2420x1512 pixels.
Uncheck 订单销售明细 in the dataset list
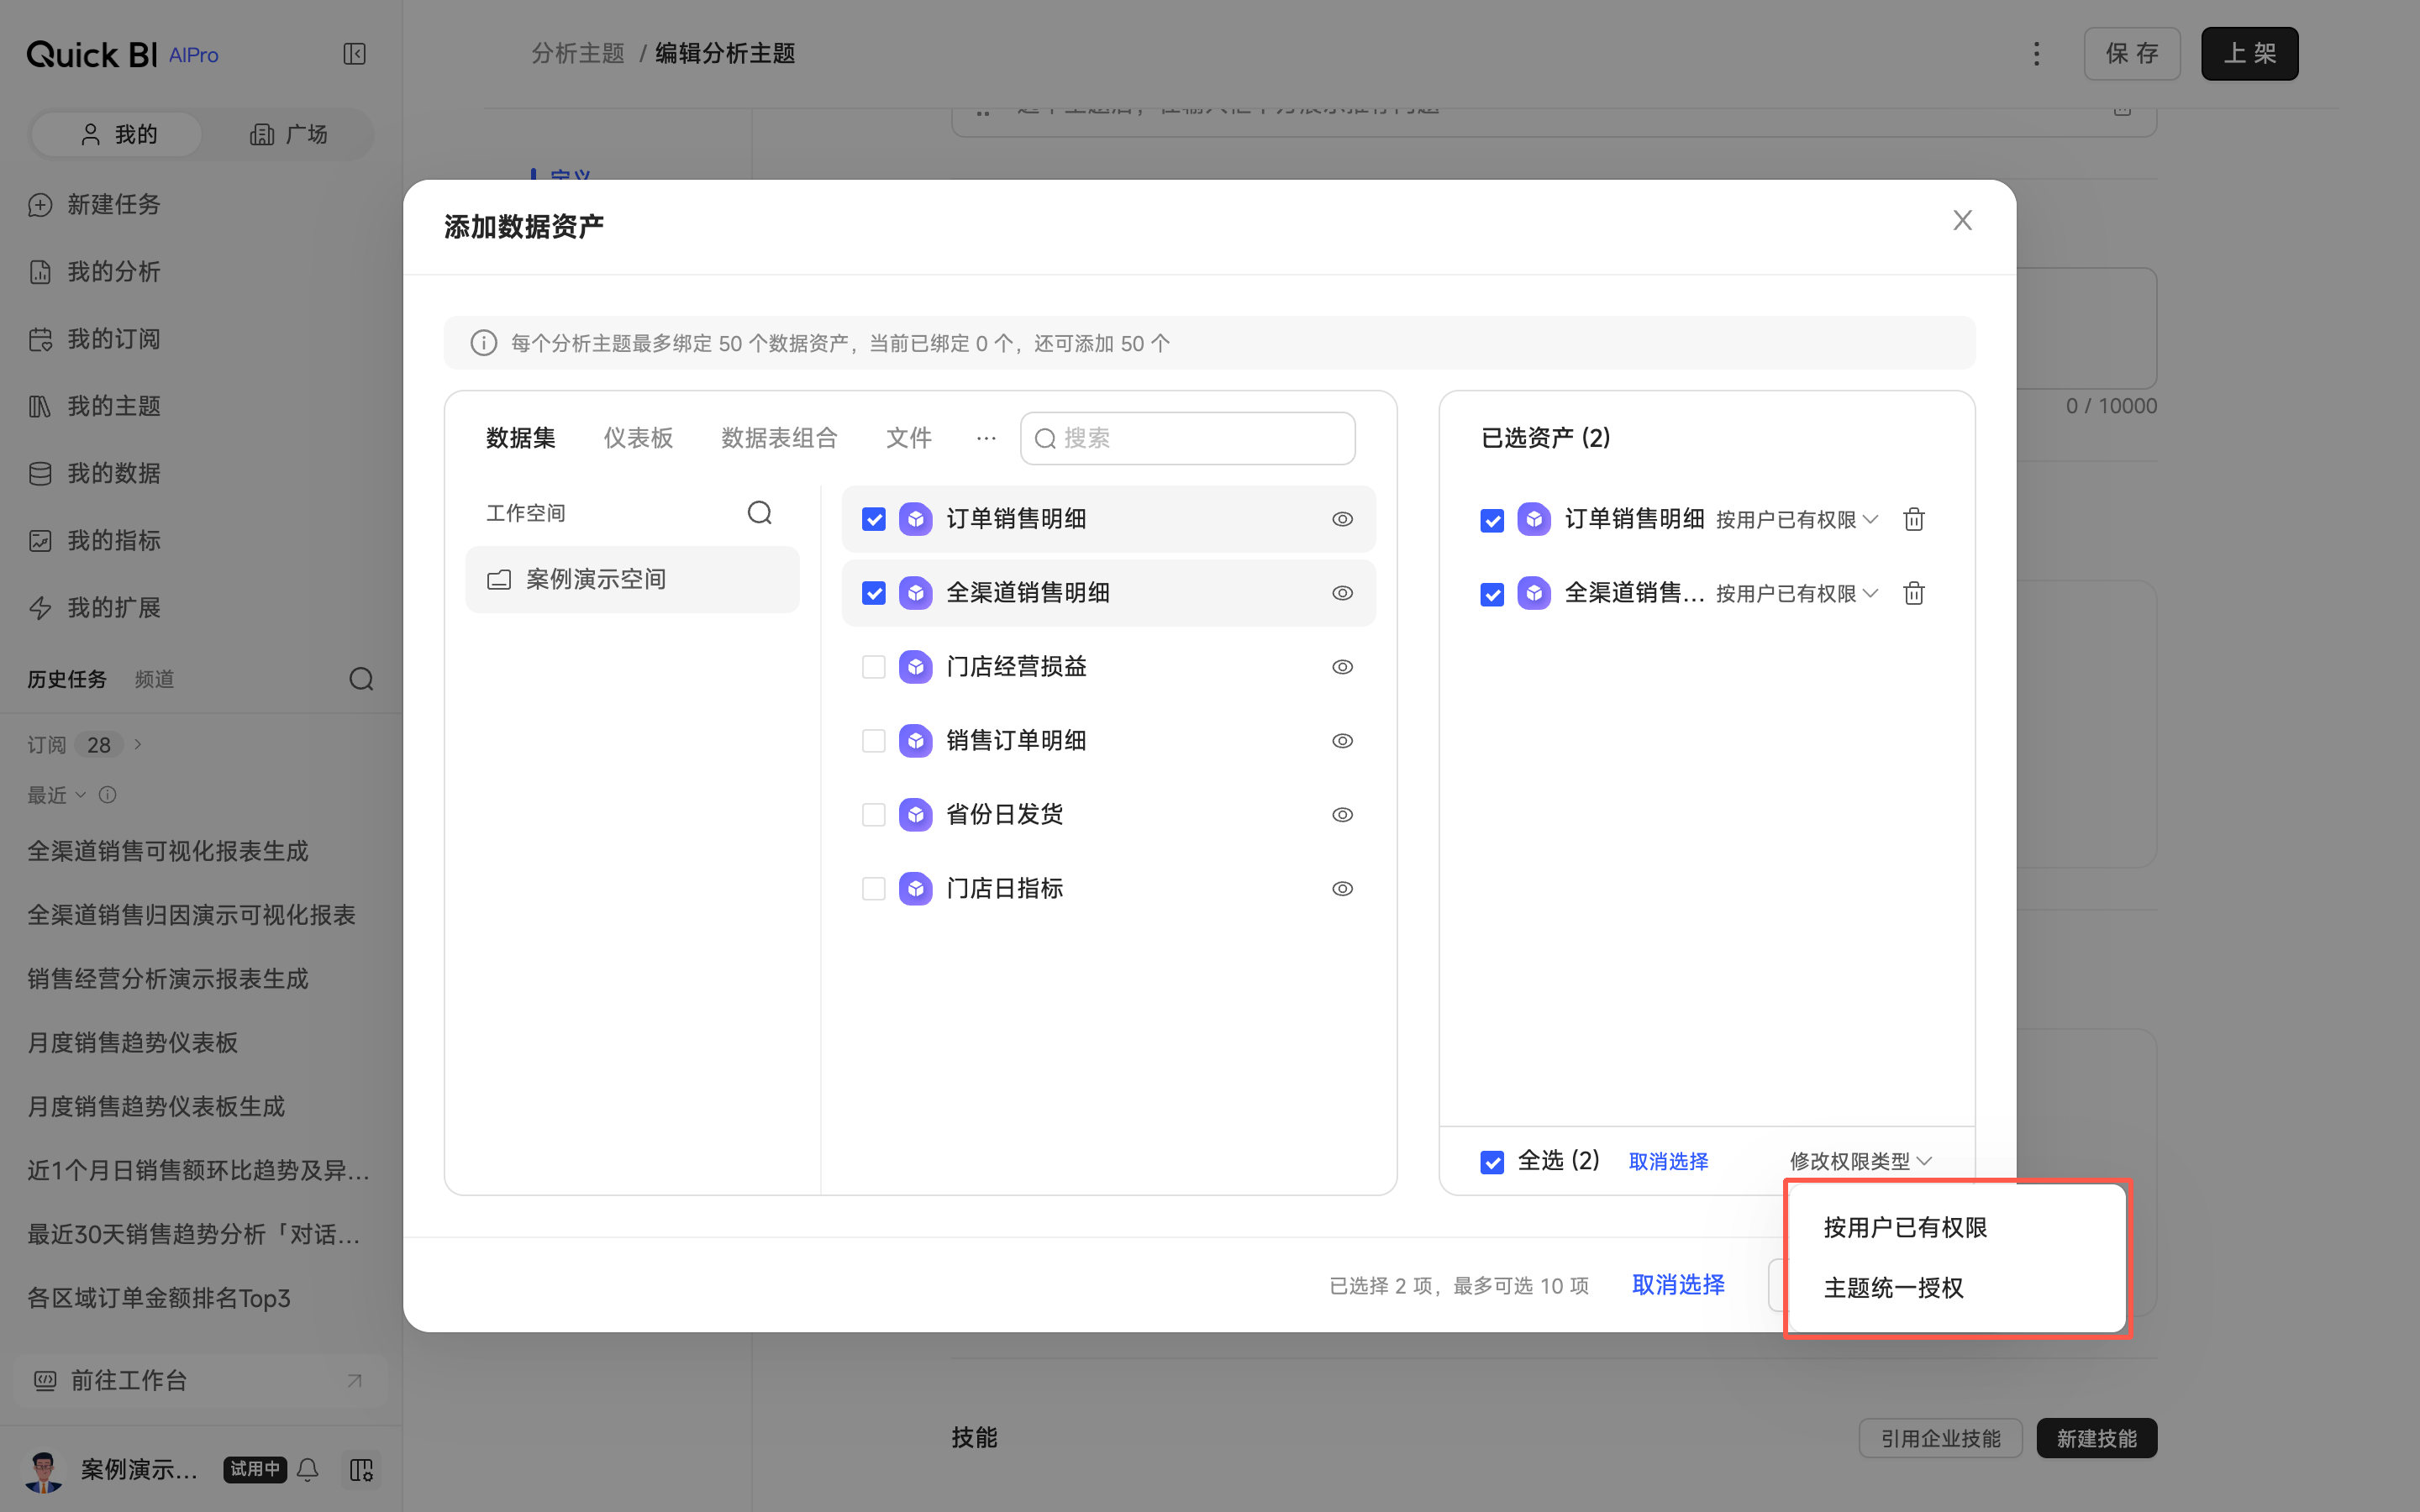point(873,519)
